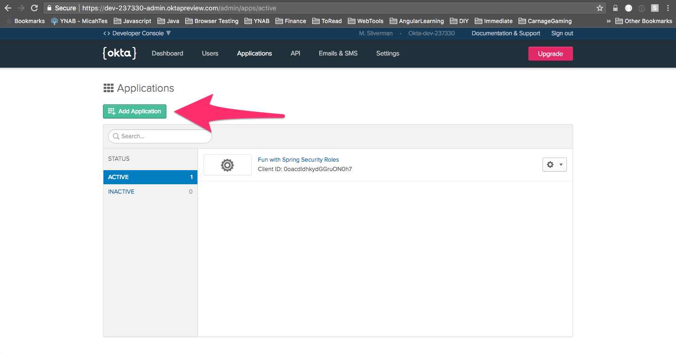This screenshot has height=353, width=676.
Task: Go to the Users menu
Action: (210, 54)
